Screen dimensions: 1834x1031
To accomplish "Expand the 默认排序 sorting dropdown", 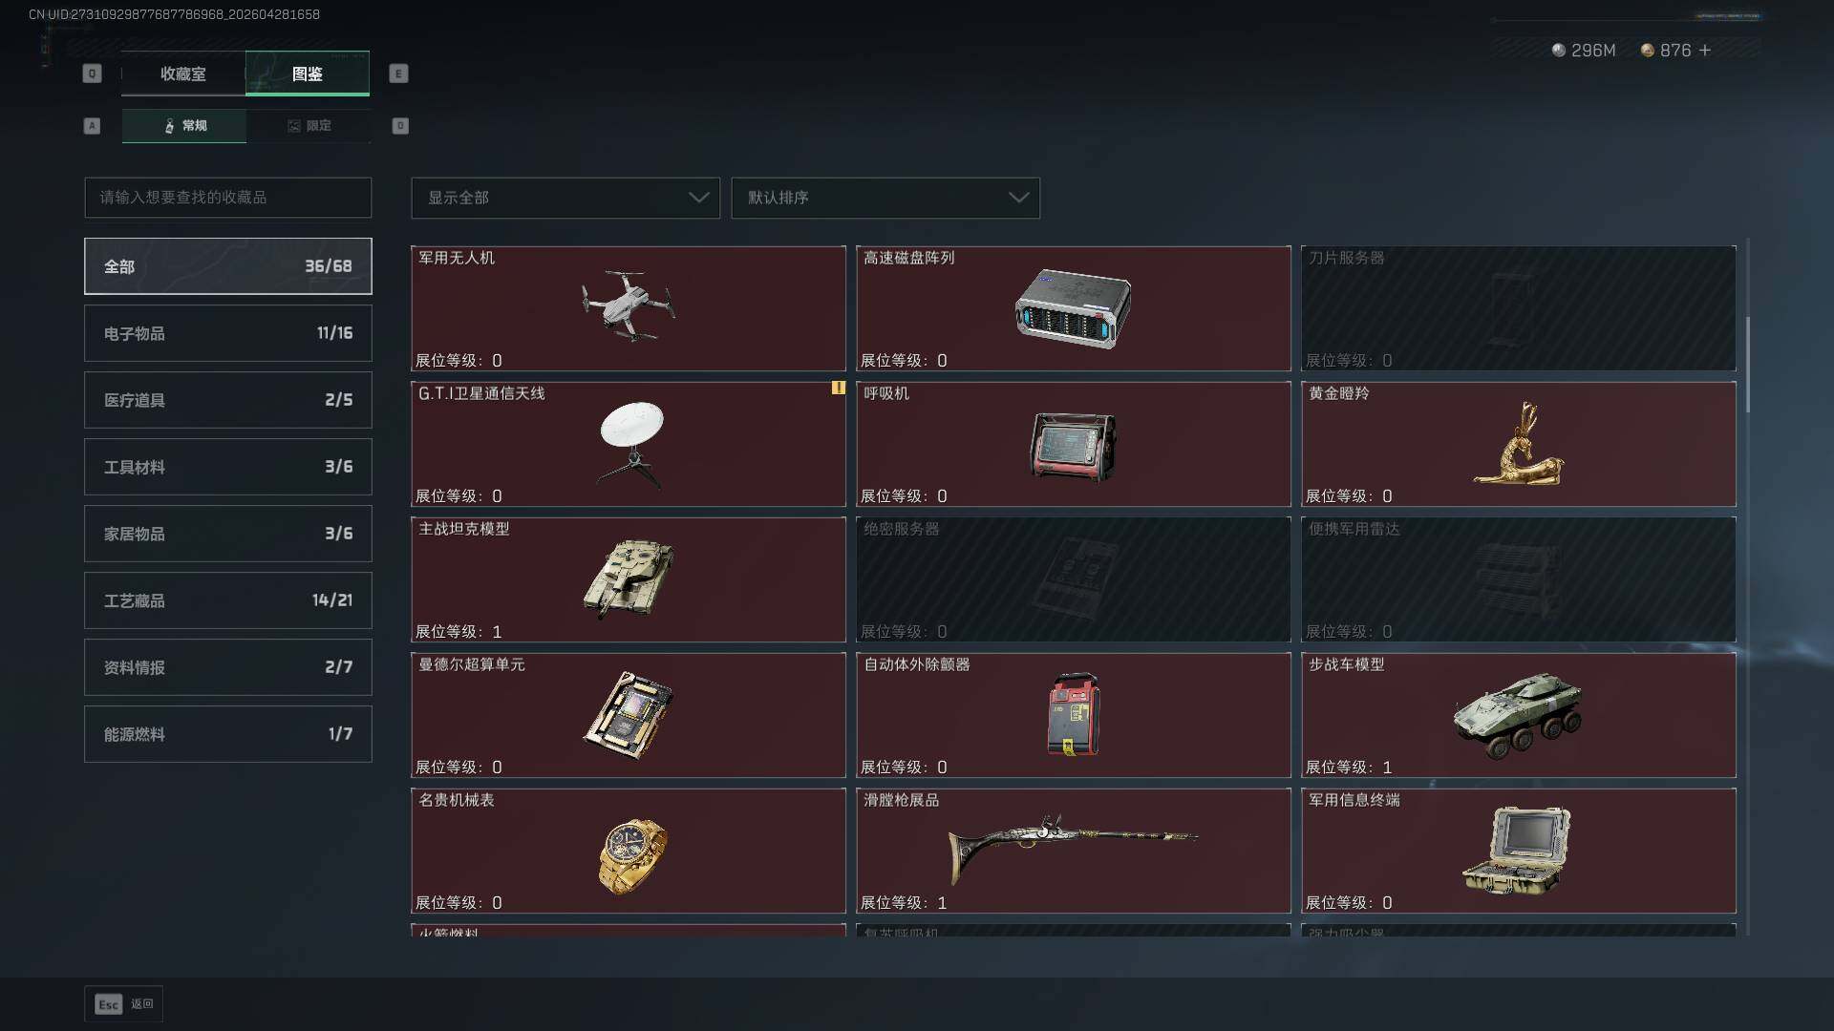I will (885, 198).
